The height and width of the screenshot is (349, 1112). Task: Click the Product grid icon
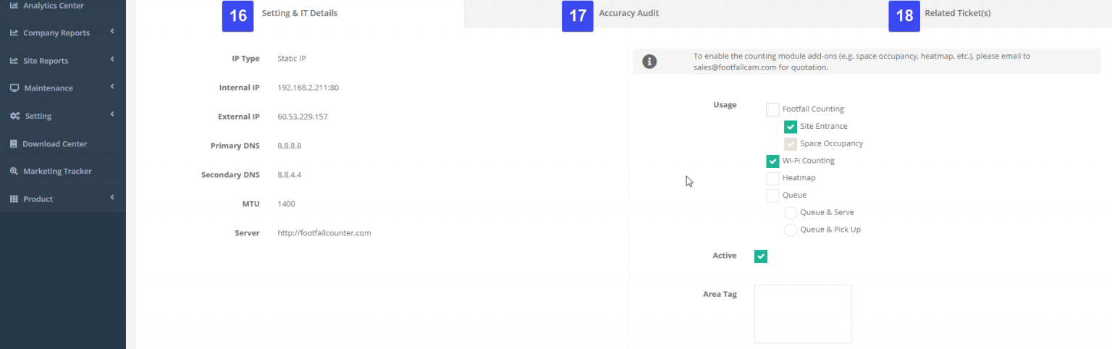[x=14, y=199]
